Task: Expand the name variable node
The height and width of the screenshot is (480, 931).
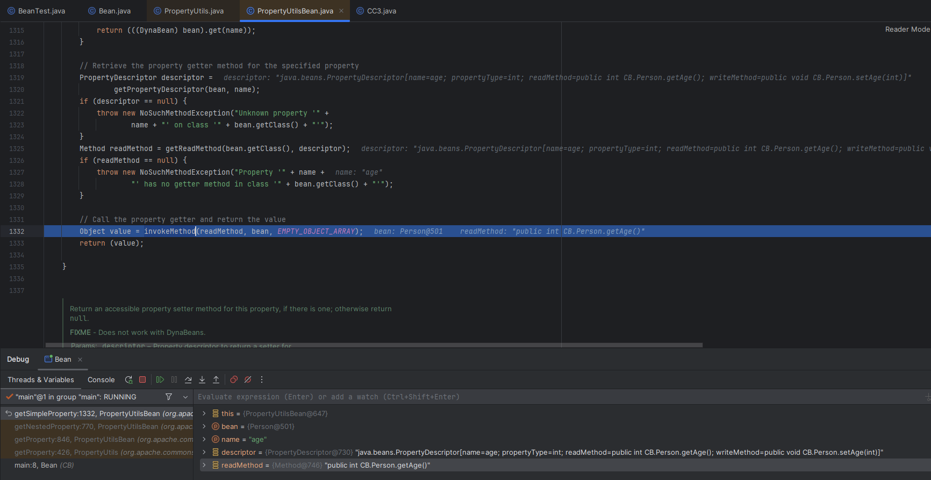Action: tap(204, 439)
